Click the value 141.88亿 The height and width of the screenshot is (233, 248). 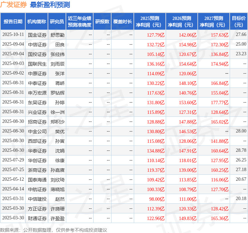tap(219, 141)
